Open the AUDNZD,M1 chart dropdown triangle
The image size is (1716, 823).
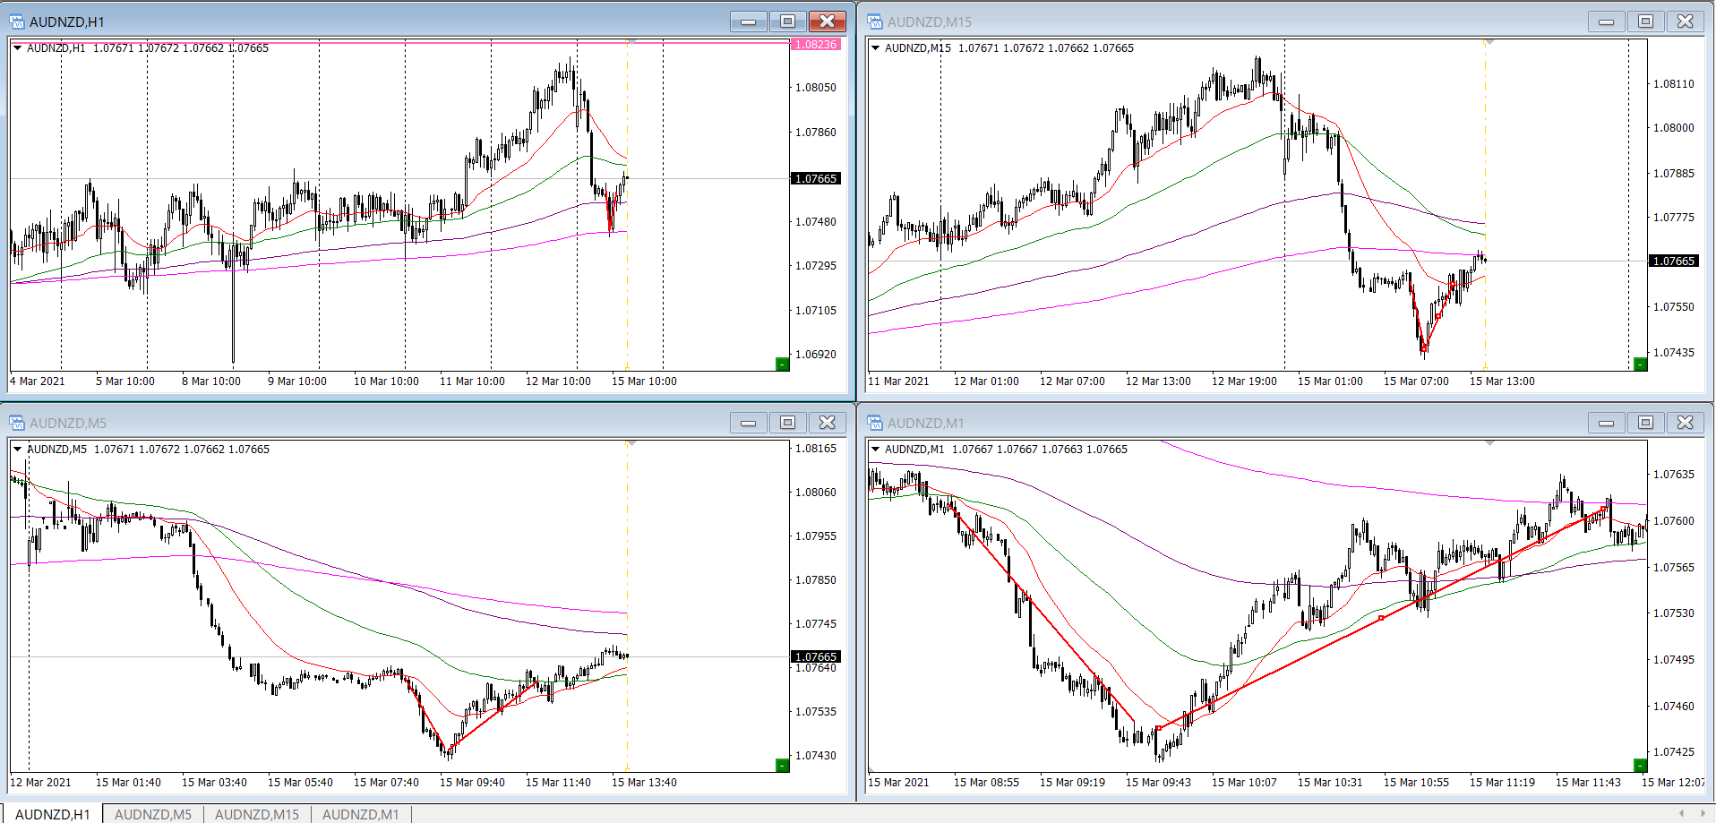[x=875, y=450]
